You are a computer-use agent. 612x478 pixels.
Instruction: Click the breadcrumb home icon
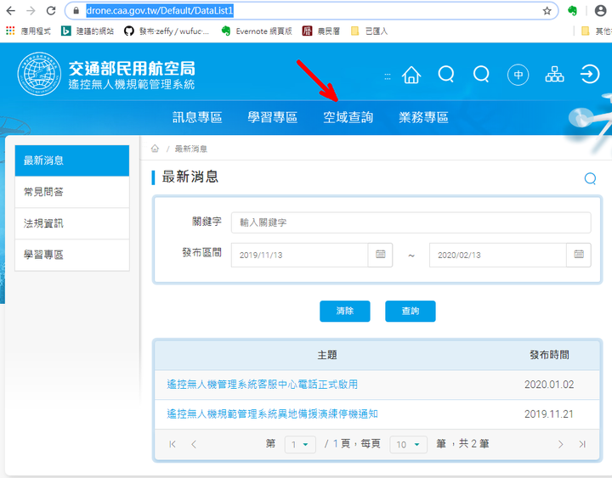[x=155, y=149]
